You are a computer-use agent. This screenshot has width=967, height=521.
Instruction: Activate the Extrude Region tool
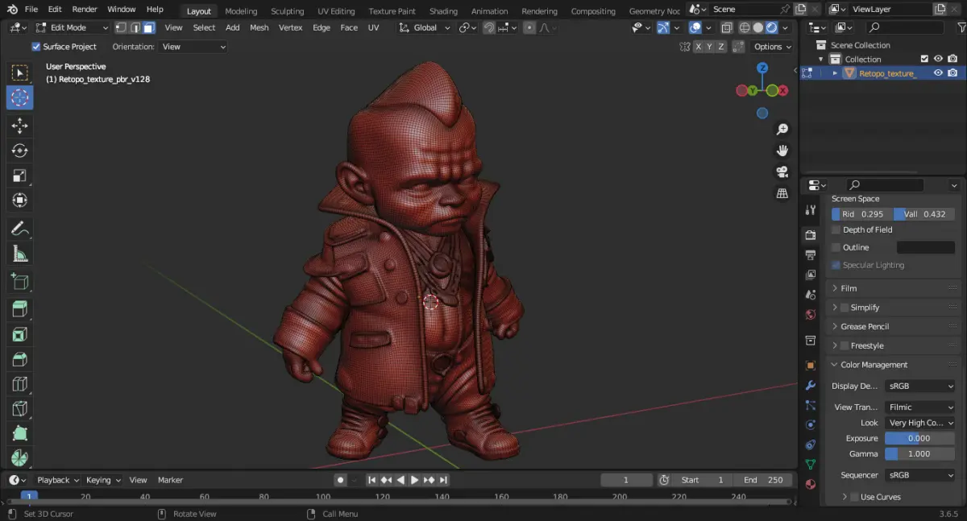tap(19, 309)
